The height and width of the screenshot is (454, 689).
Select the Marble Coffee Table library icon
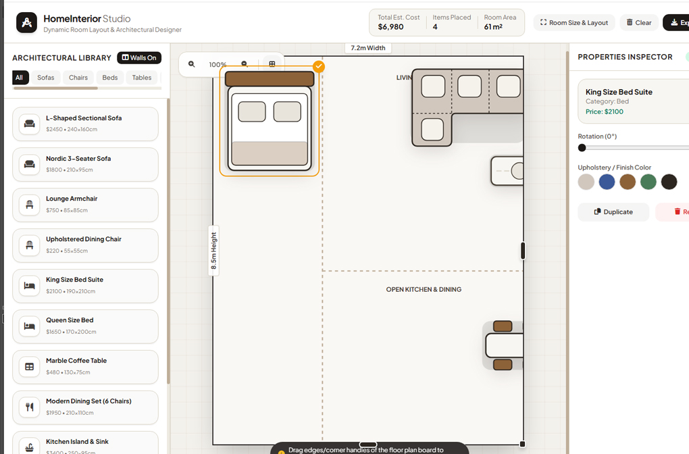pos(30,367)
